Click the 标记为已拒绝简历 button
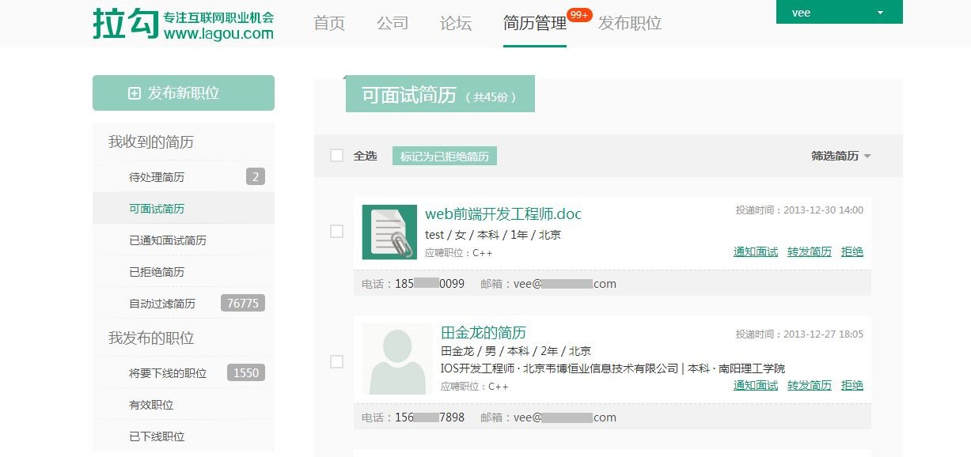Screen dimensions: 971x457 444,156
